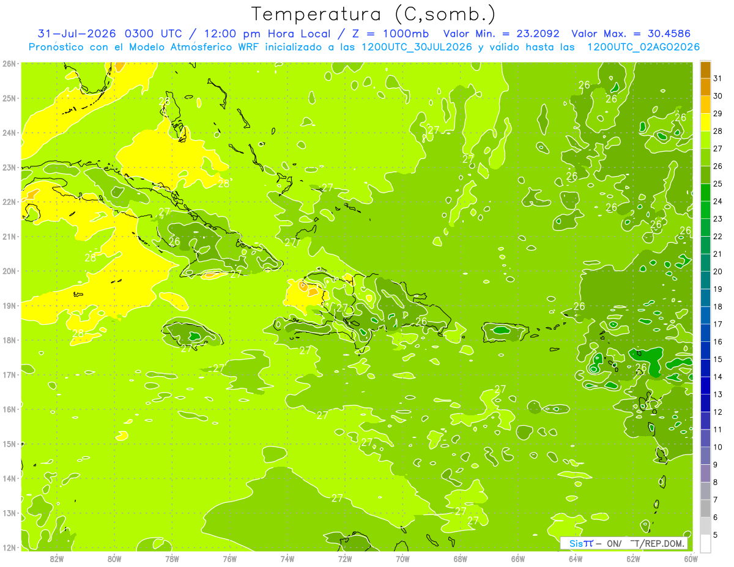
Task: Click the 62W longitude axis label
Action: (x=633, y=558)
